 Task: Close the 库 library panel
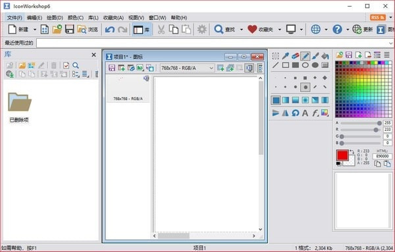pyautogui.click(x=93, y=55)
